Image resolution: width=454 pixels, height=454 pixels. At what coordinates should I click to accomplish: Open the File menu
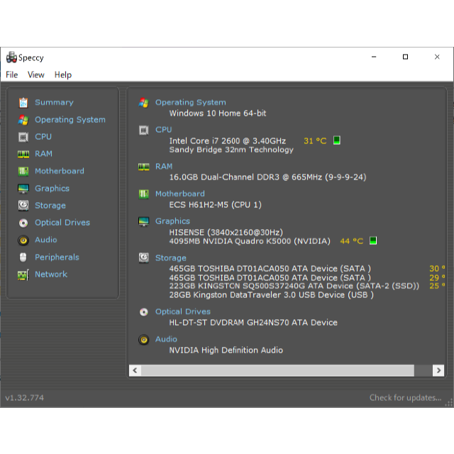[x=12, y=74]
